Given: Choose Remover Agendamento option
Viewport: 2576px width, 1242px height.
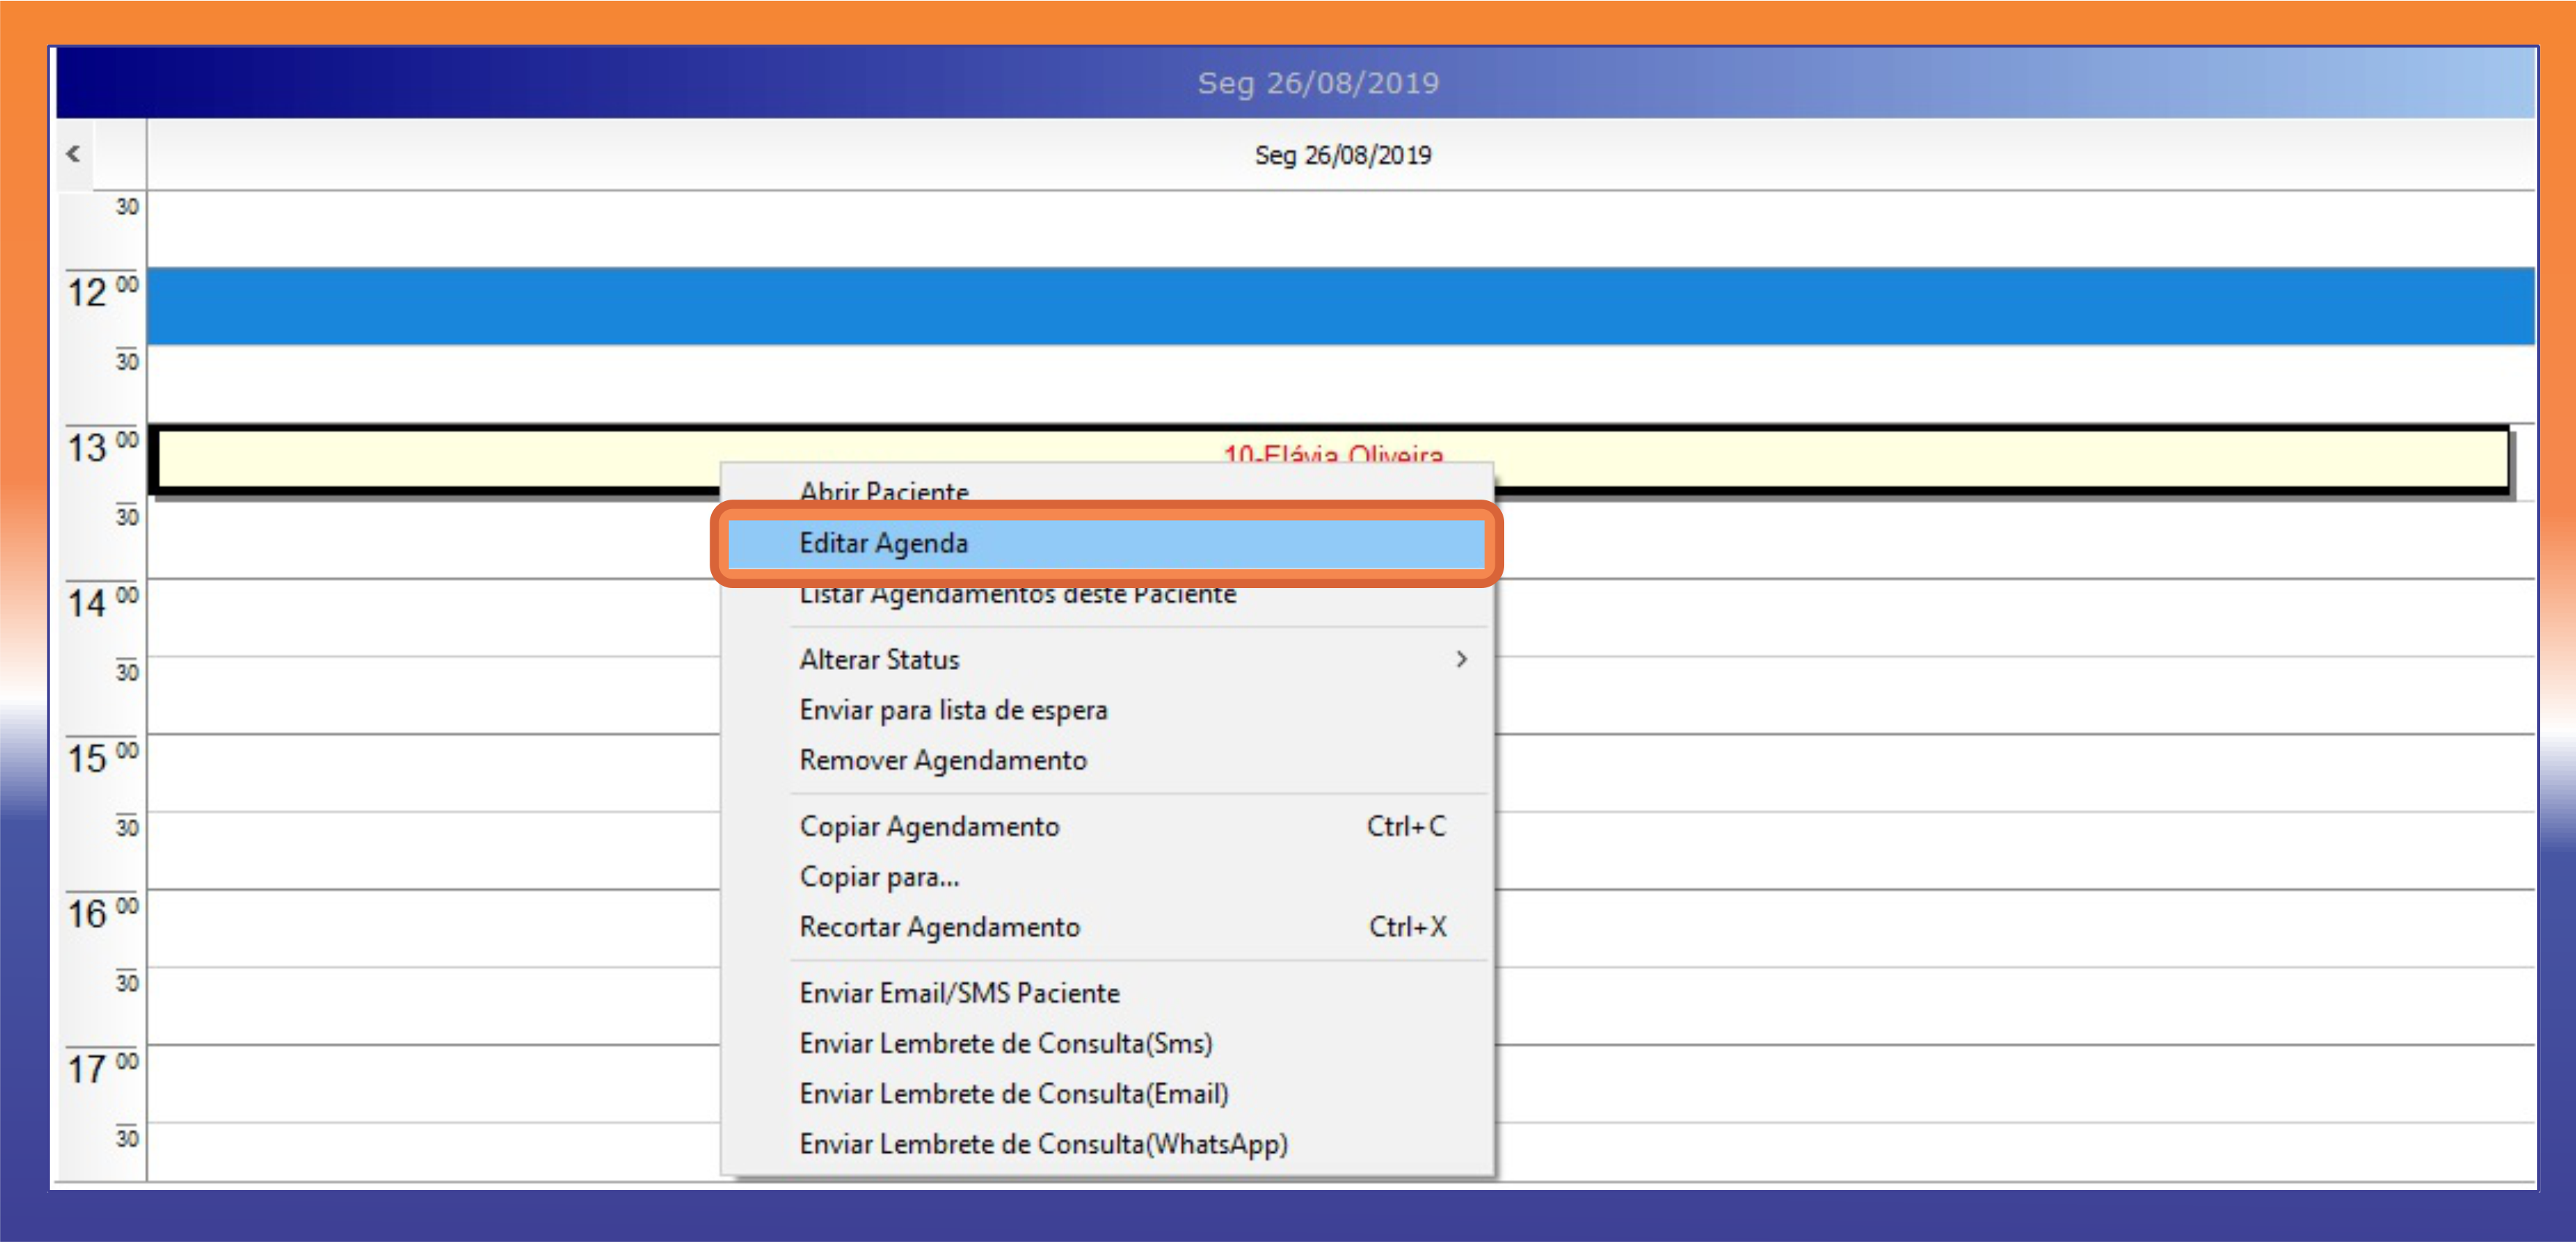Looking at the screenshot, I should 942,760.
